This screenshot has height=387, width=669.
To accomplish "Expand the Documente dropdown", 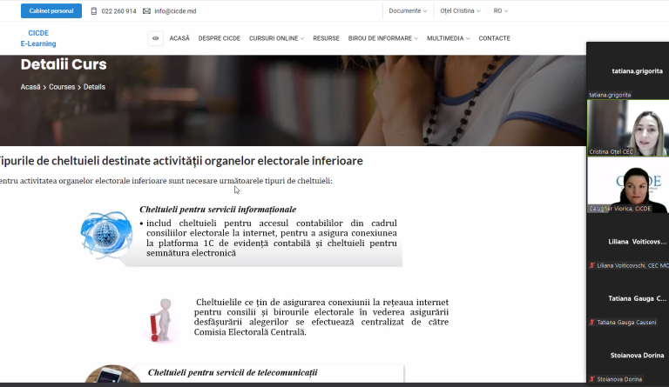I will [408, 10].
